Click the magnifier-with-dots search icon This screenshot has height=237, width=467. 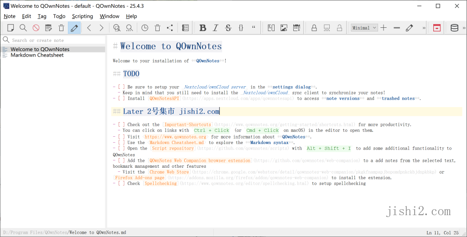pos(129,28)
